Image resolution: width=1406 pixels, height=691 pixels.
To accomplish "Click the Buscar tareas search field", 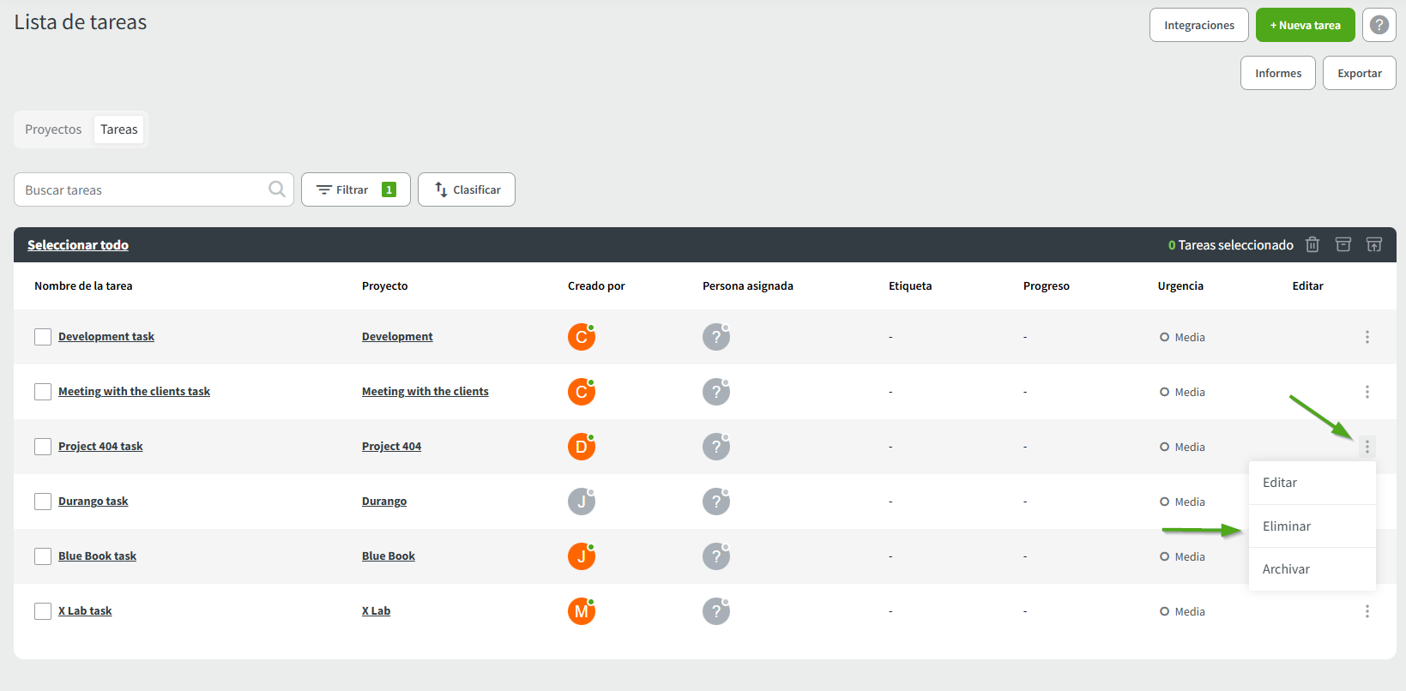I will pyautogui.click(x=142, y=189).
